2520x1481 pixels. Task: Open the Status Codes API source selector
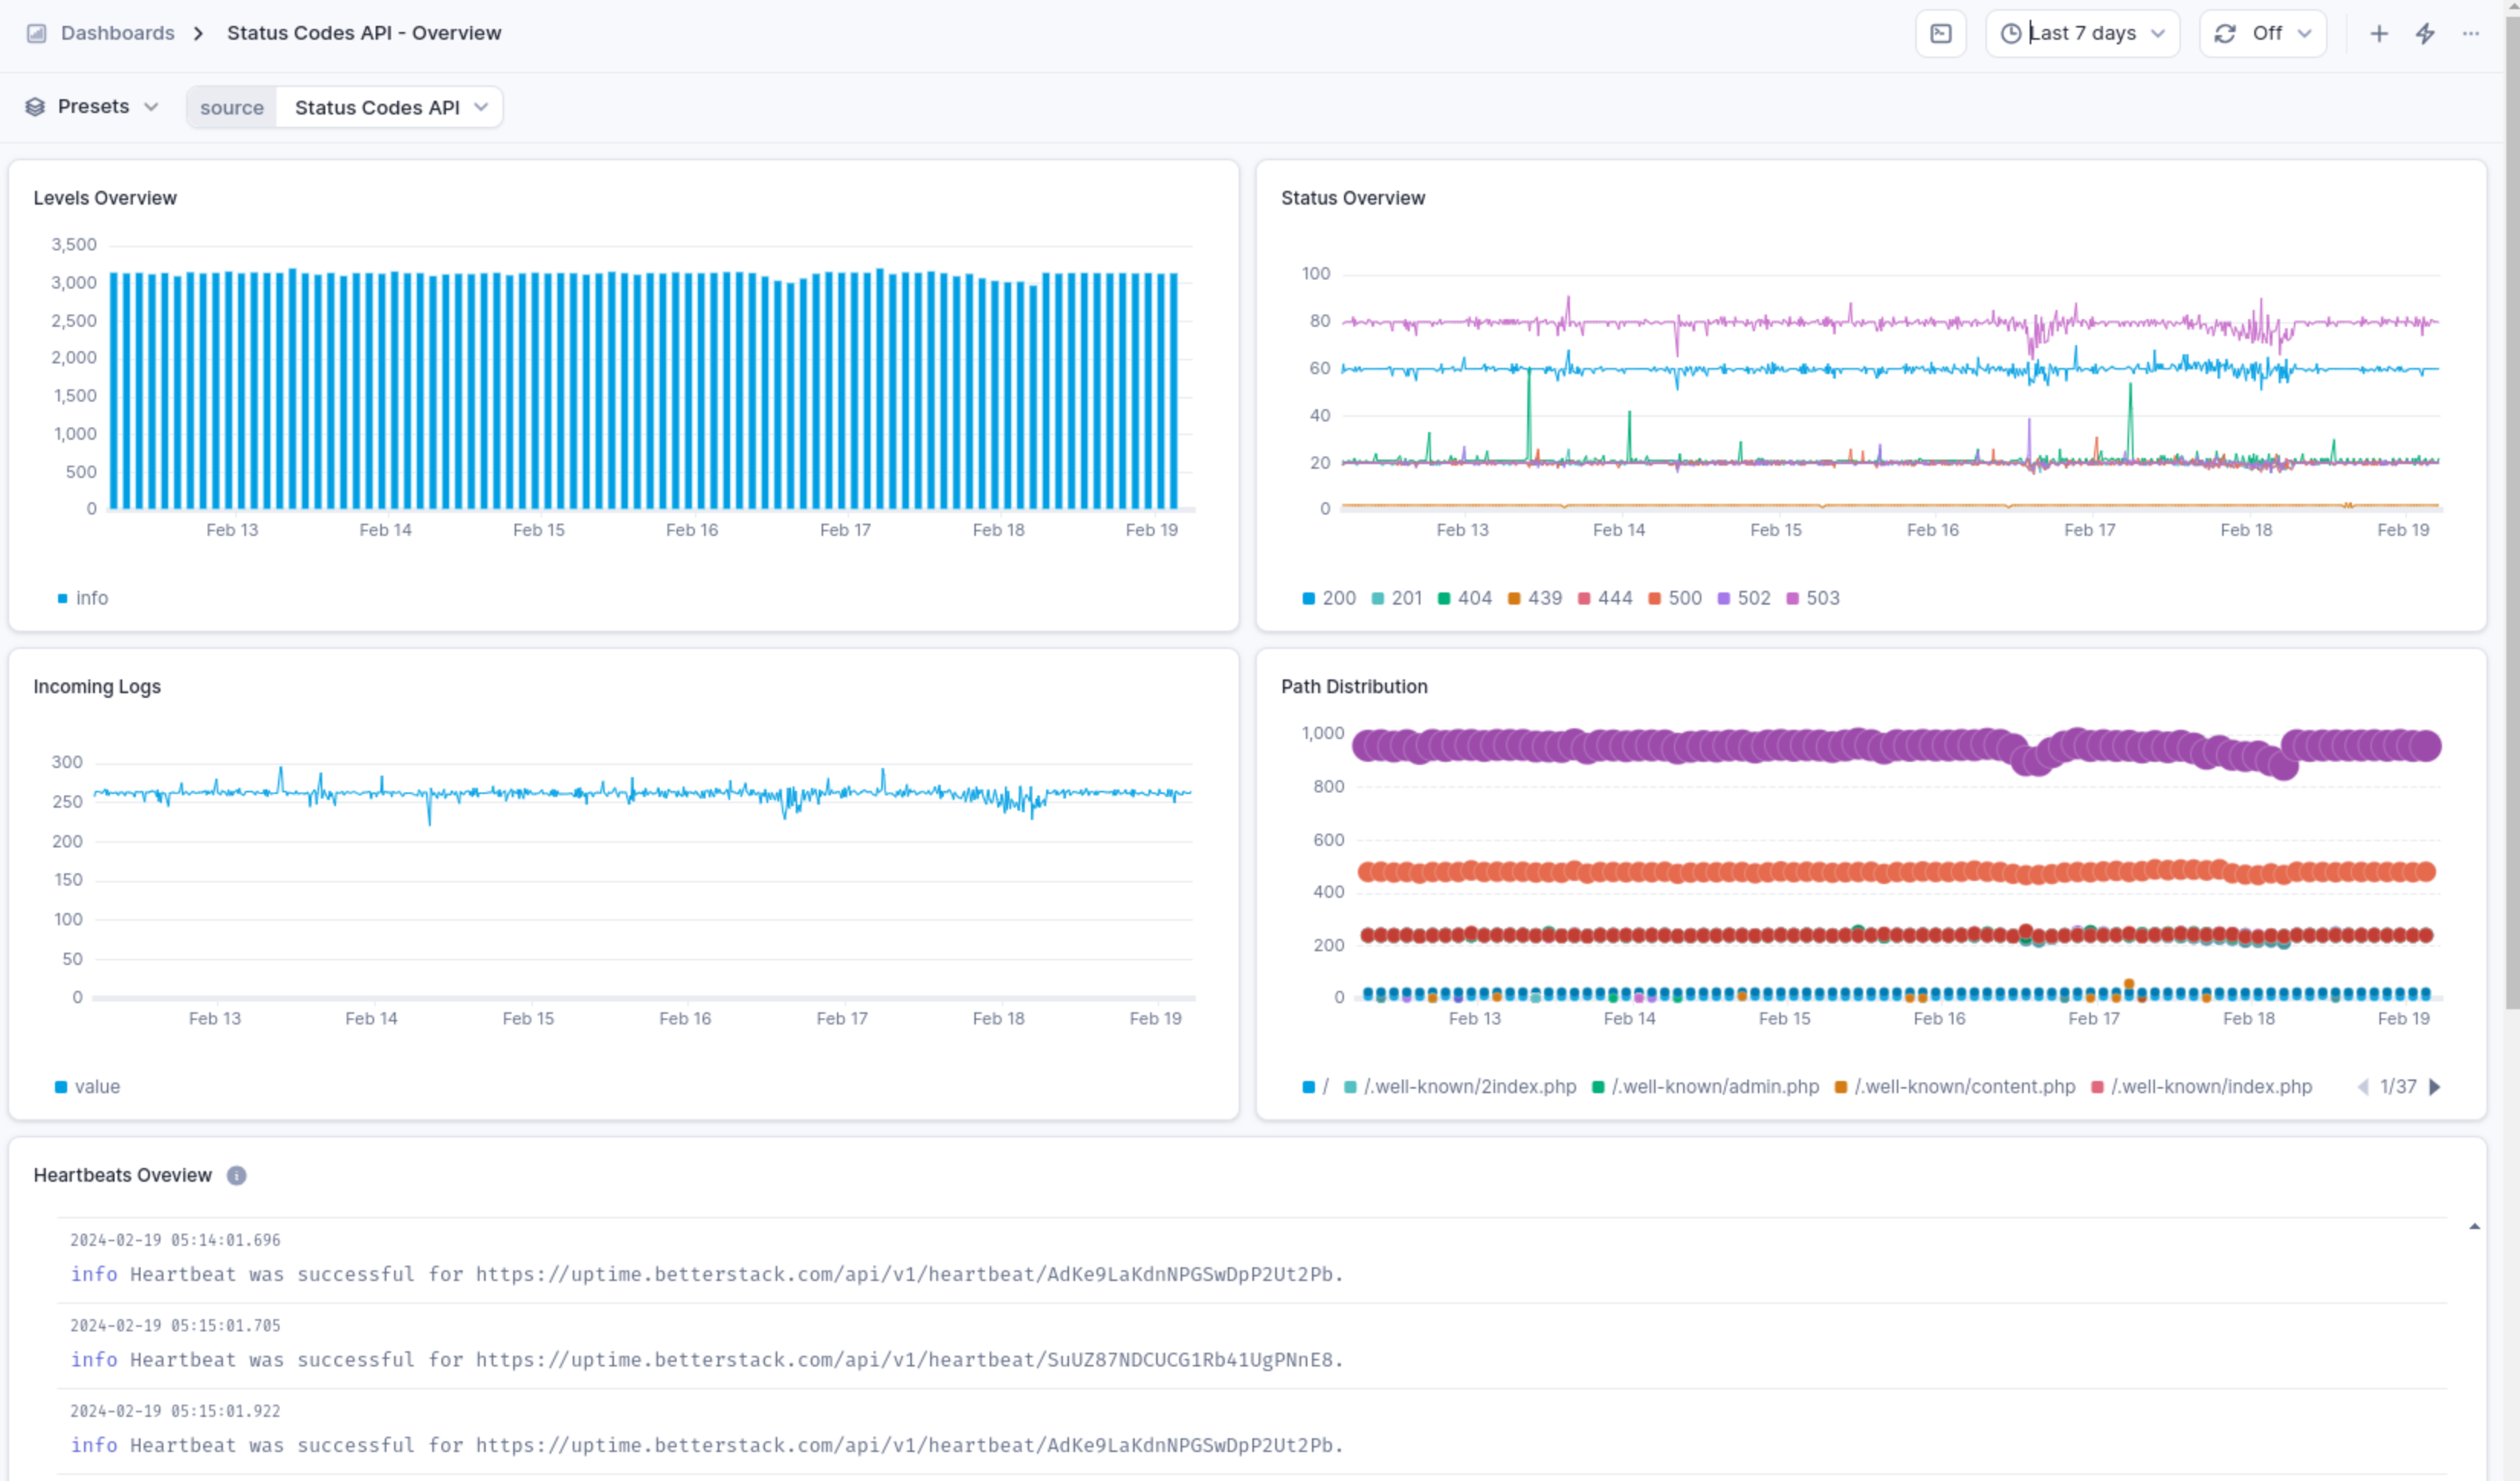coord(390,107)
